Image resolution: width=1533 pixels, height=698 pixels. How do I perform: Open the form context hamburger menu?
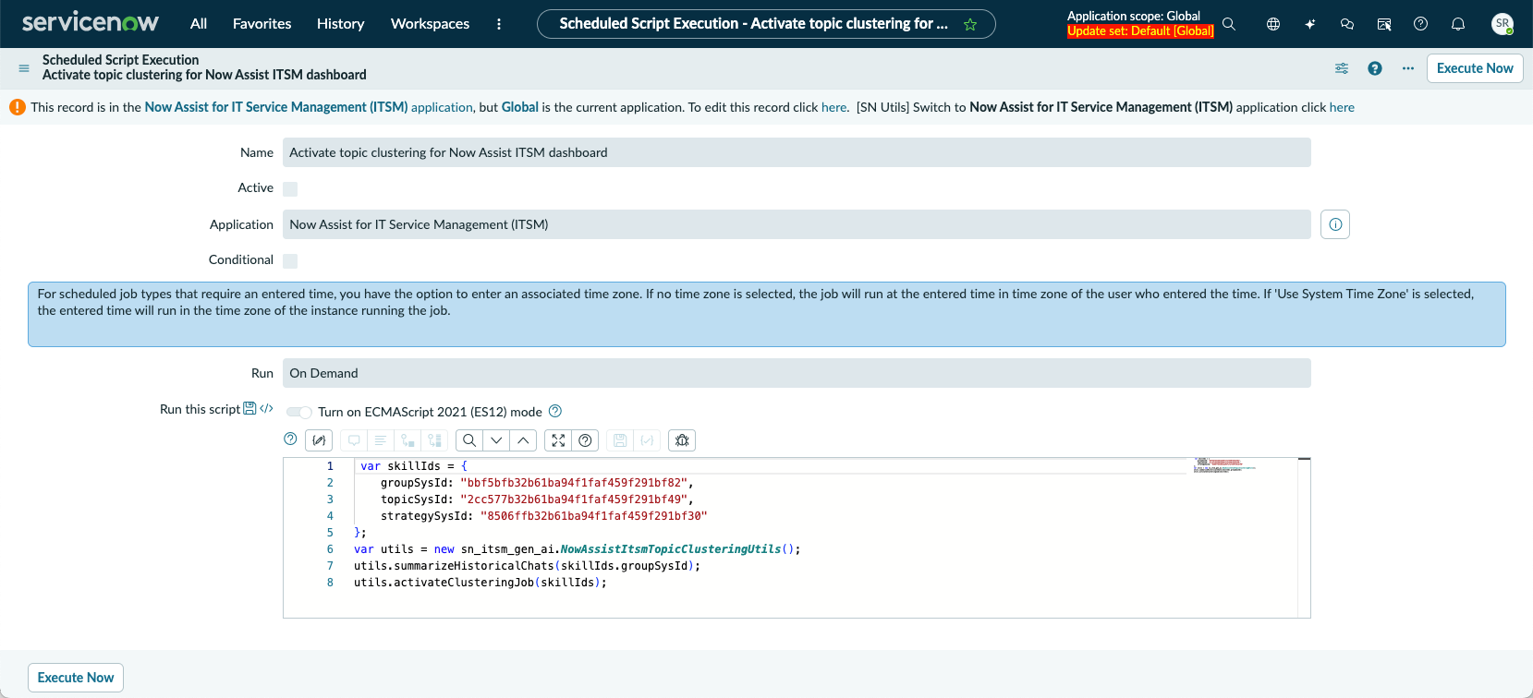tap(24, 67)
